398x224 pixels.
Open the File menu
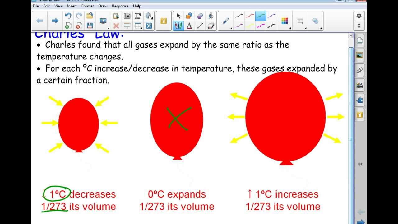pos(36,6)
